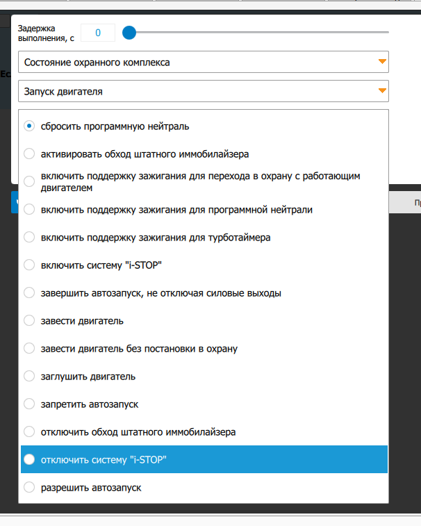Click the delay seconds input field
This screenshot has height=526, width=421.
click(x=98, y=32)
